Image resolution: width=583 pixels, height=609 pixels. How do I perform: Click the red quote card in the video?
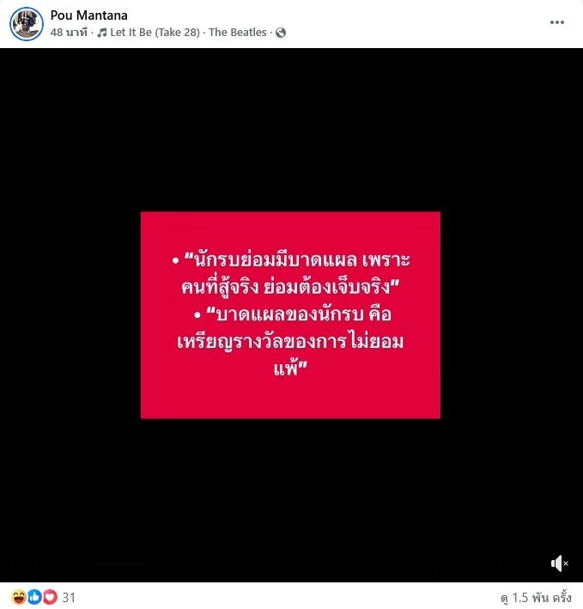(x=290, y=315)
